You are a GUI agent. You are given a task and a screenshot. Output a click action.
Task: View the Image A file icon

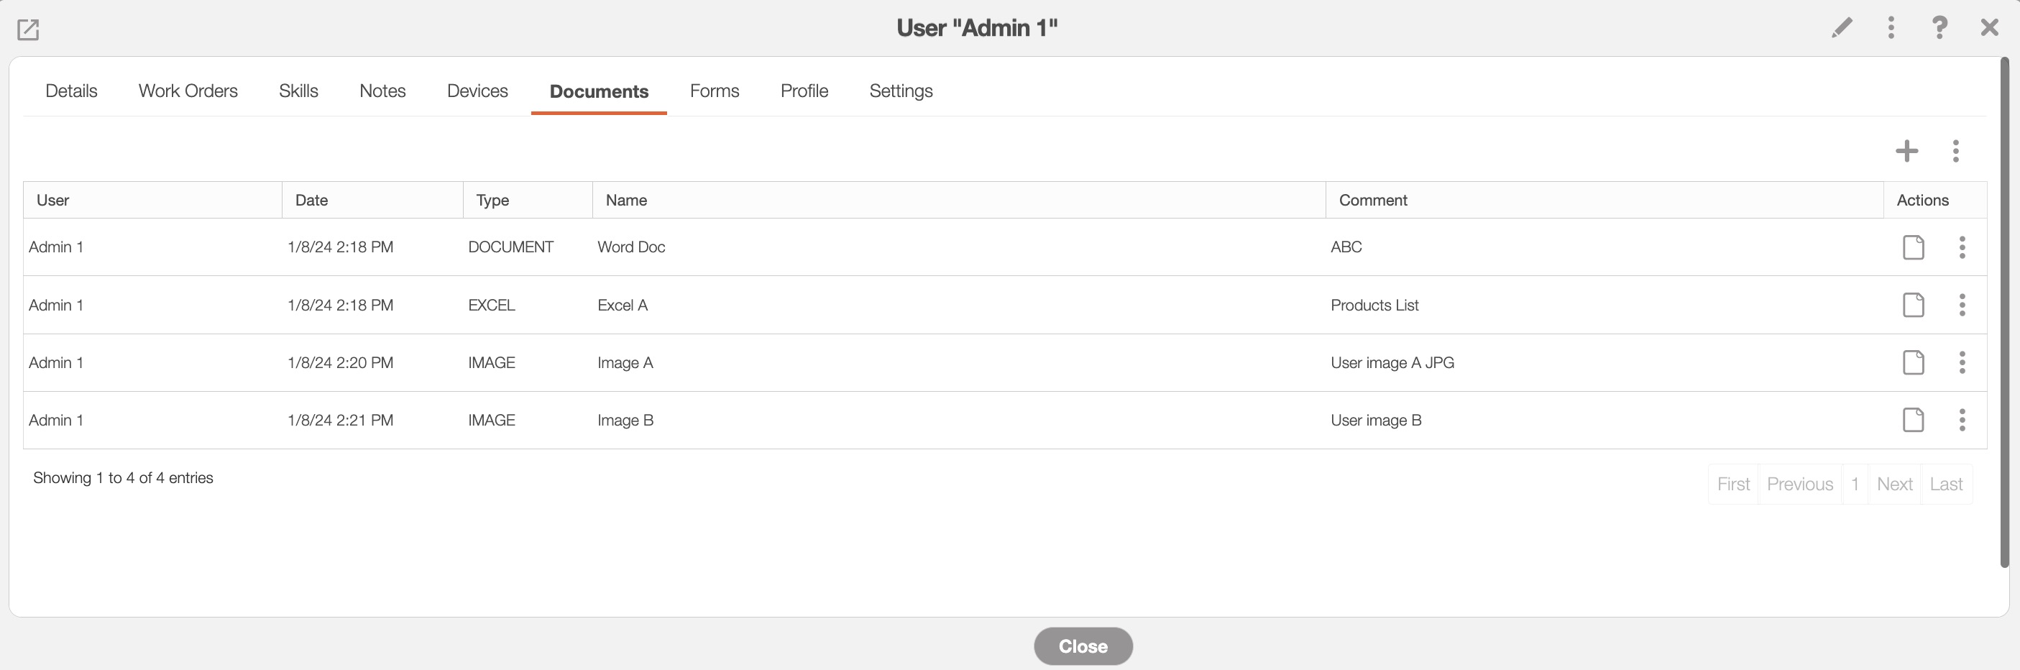[x=1914, y=362]
